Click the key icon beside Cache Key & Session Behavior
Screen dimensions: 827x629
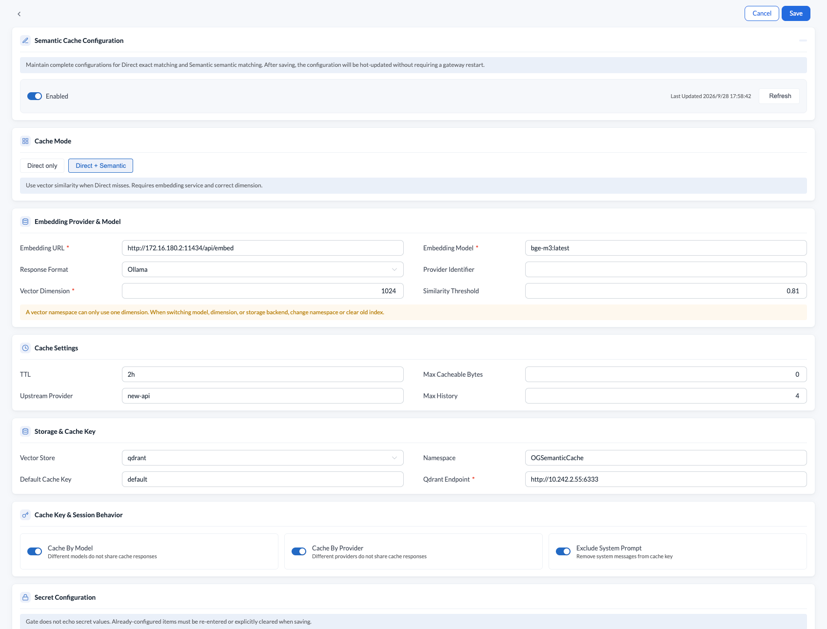(25, 515)
